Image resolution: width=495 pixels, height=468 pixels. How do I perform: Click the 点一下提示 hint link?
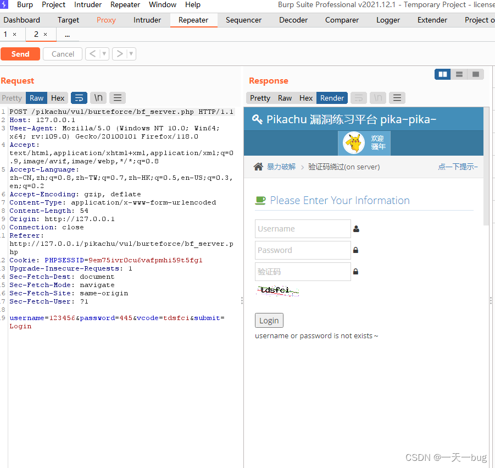point(458,167)
